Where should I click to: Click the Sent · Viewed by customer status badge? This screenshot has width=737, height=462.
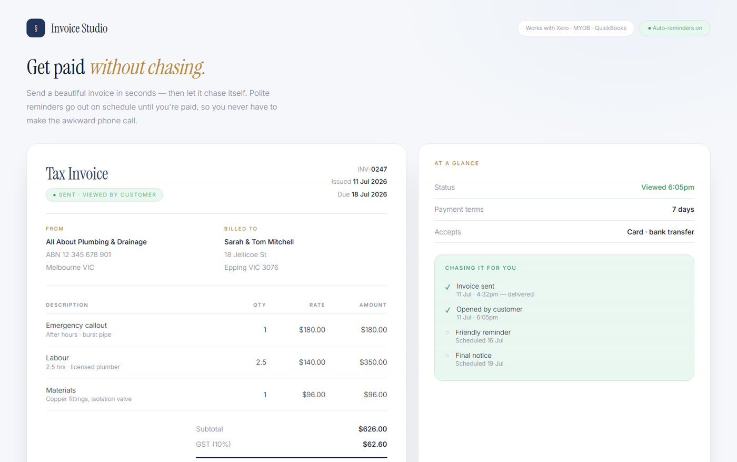(104, 194)
